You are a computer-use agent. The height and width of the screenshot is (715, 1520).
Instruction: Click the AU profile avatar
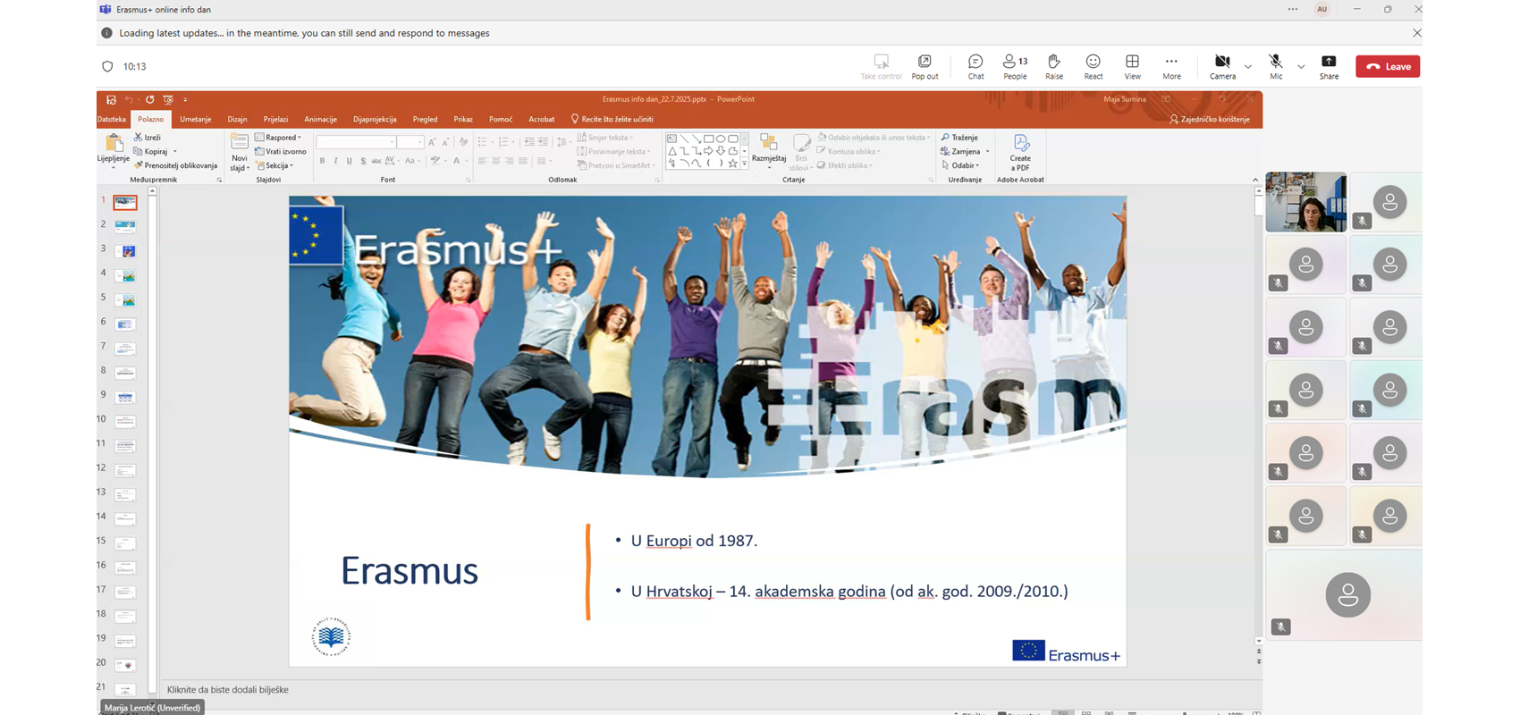tap(1322, 9)
